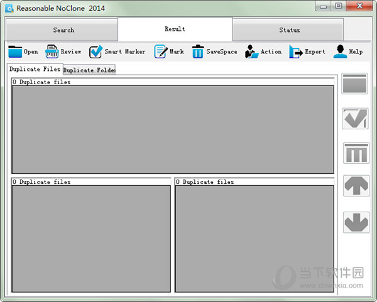The width and height of the screenshot is (377, 302).
Task: Close the NoClone window
Action: 359,6
